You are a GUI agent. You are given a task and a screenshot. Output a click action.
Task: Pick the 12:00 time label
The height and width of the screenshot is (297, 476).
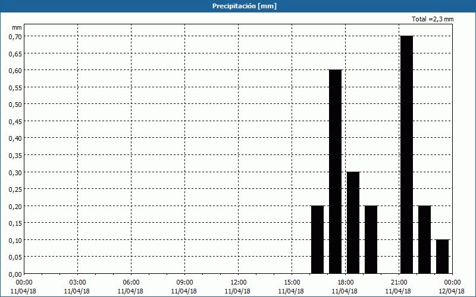click(x=239, y=283)
